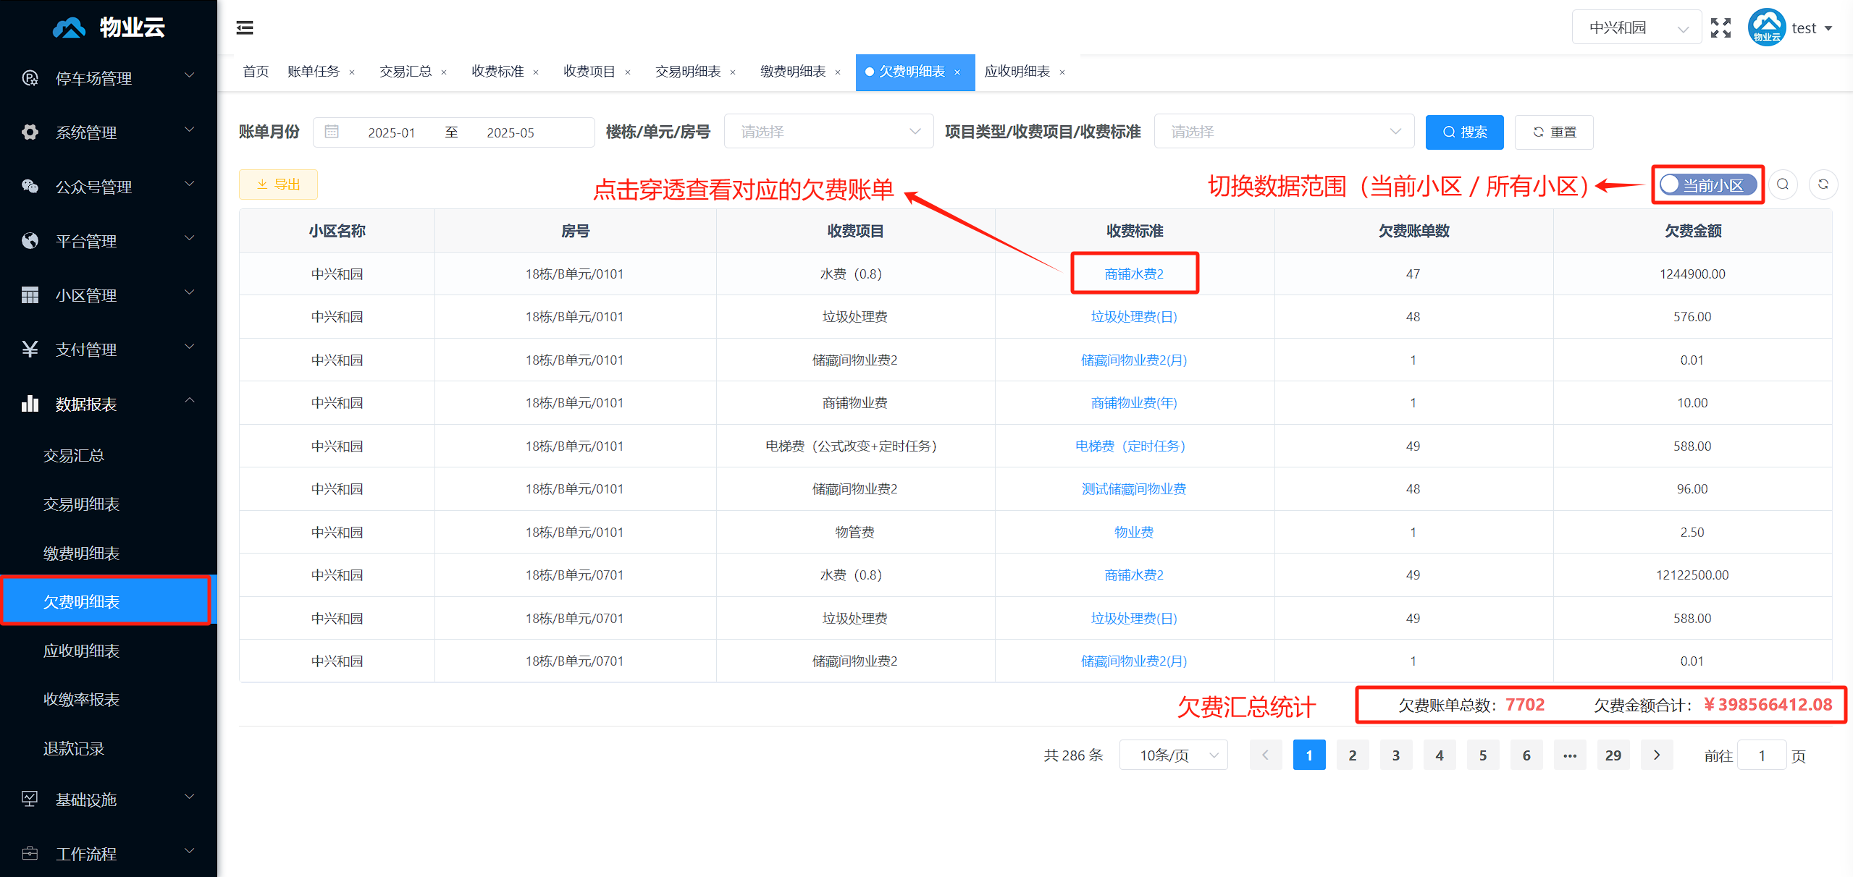Screen dimensions: 1853x877
Task: Go to last page 29
Action: [1613, 755]
